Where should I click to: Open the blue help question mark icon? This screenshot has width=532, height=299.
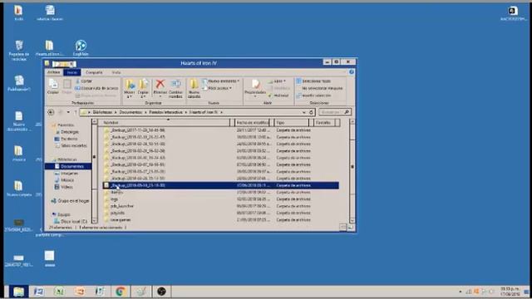pyautogui.click(x=352, y=72)
